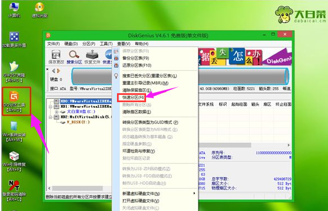Click 恢复文件 toolbar icon
This screenshot has height=211, width=328.
click(x=92, y=57)
